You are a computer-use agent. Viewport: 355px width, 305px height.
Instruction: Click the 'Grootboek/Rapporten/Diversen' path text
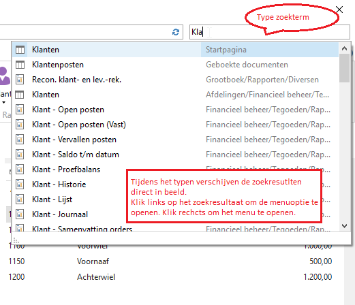[x=262, y=80]
